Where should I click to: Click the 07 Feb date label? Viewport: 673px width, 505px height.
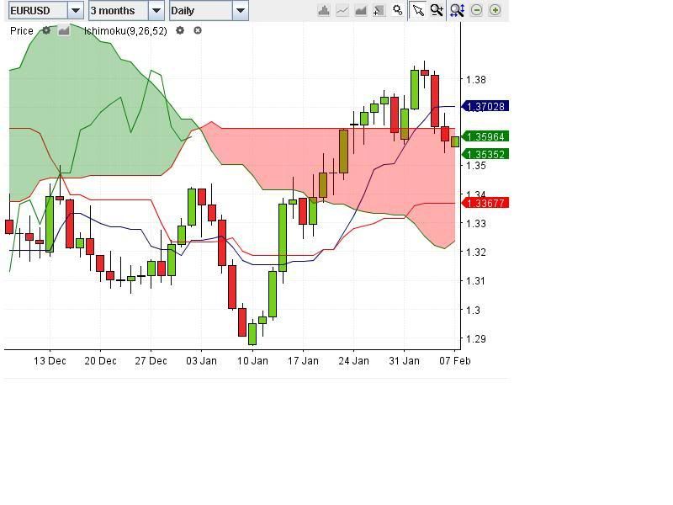click(454, 361)
